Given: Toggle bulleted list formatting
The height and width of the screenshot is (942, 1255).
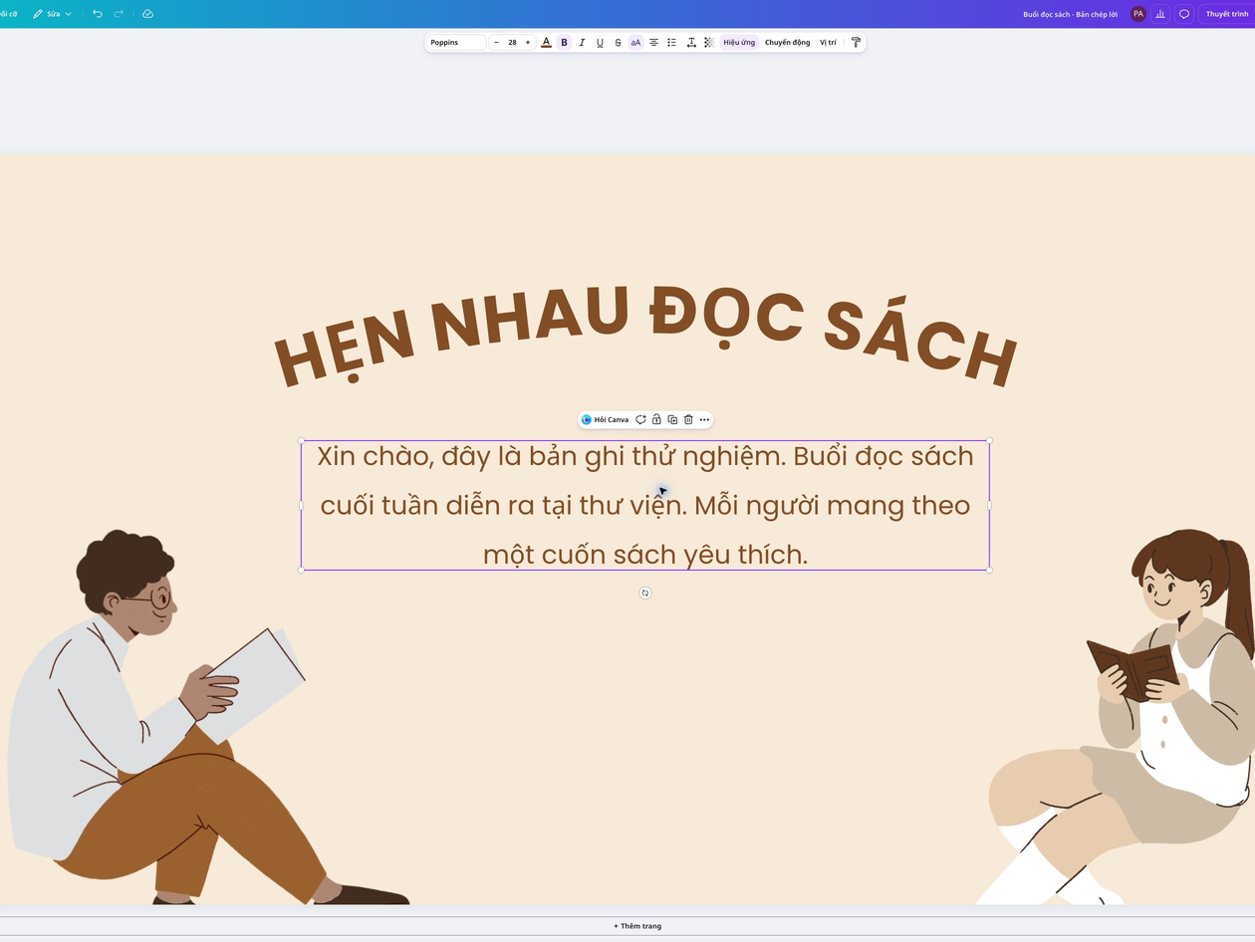Looking at the screenshot, I should click(671, 43).
